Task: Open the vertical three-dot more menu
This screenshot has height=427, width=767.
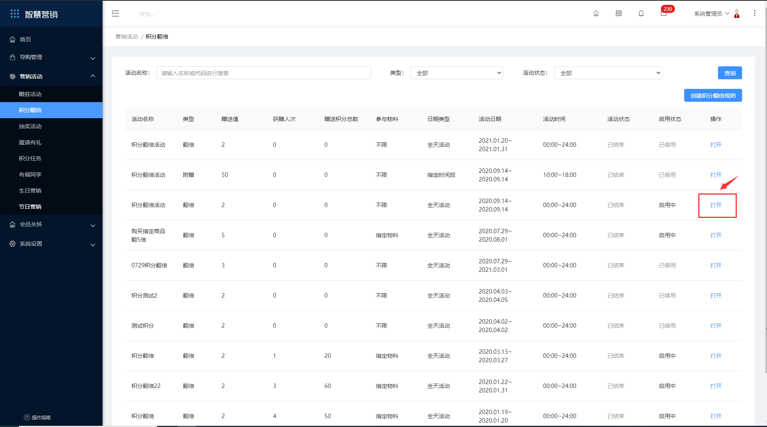Action: pyautogui.click(x=755, y=14)
